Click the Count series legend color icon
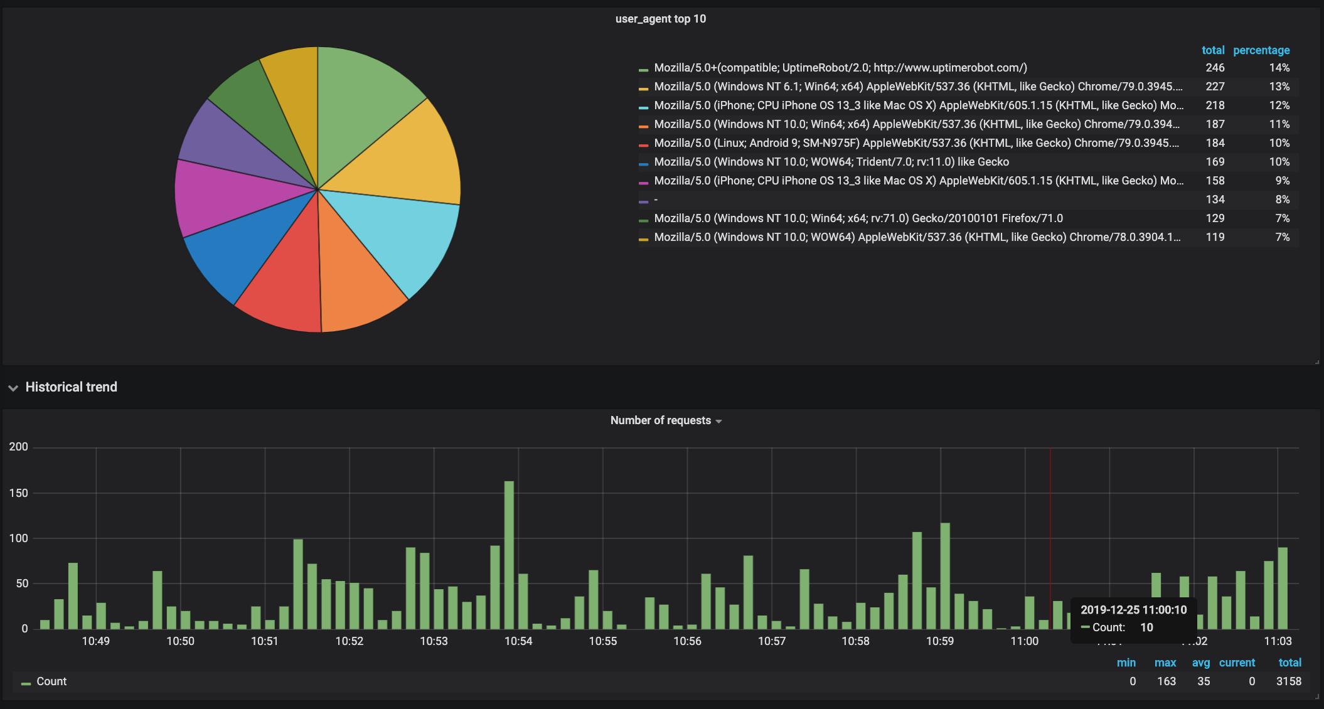Screen dimensions: 1324x709 point(26,683)
